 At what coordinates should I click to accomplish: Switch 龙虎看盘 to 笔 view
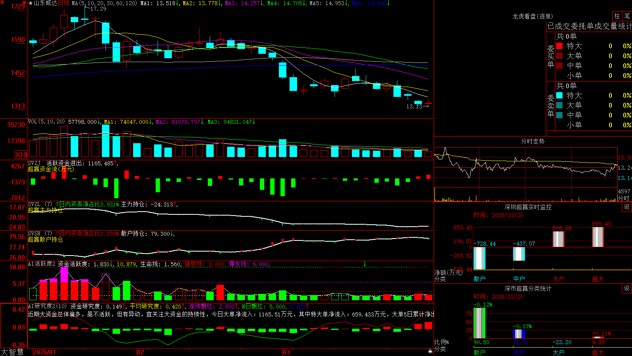[x=627, y=16]
